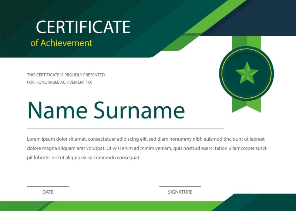Click the 'of Achievement' subtitle

[61, 43]
